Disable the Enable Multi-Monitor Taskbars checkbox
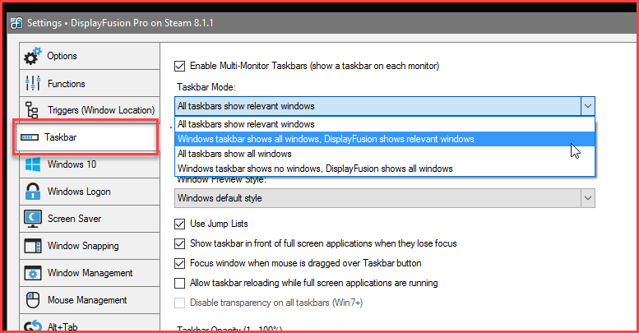 pyautogui.click(x=180, y=66)
